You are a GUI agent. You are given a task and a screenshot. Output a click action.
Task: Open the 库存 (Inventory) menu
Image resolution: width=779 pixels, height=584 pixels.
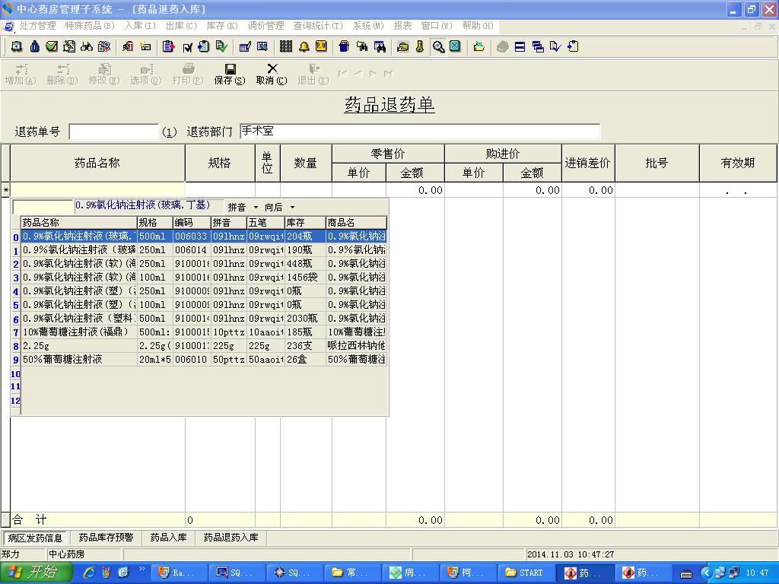coord(221,26)
